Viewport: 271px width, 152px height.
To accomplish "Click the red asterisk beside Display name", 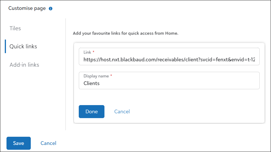I will tap(111, 76).
